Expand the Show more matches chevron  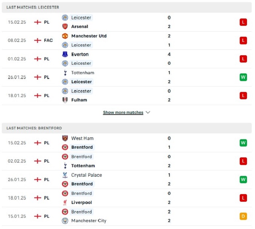148,112
